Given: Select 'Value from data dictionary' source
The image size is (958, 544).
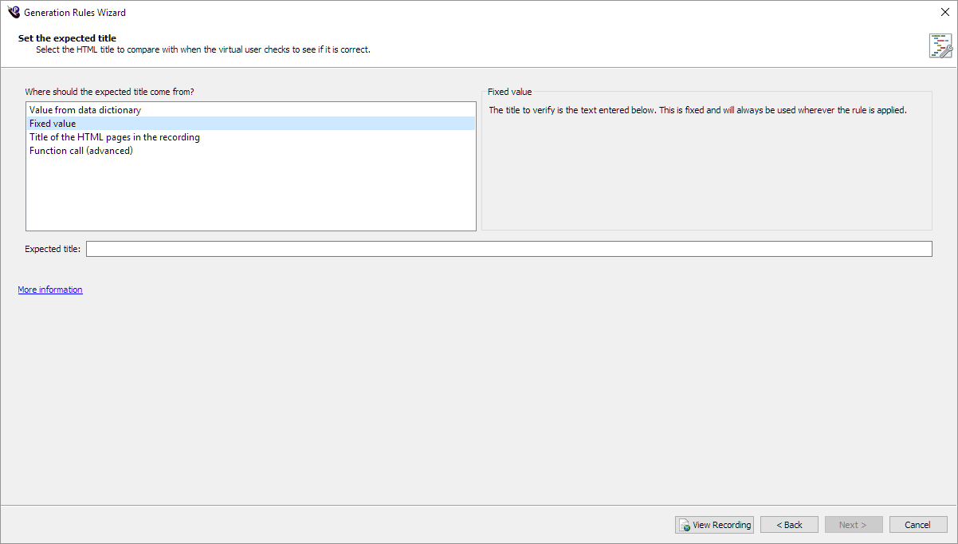Looking at the screenshot, I should coord(85,110).
